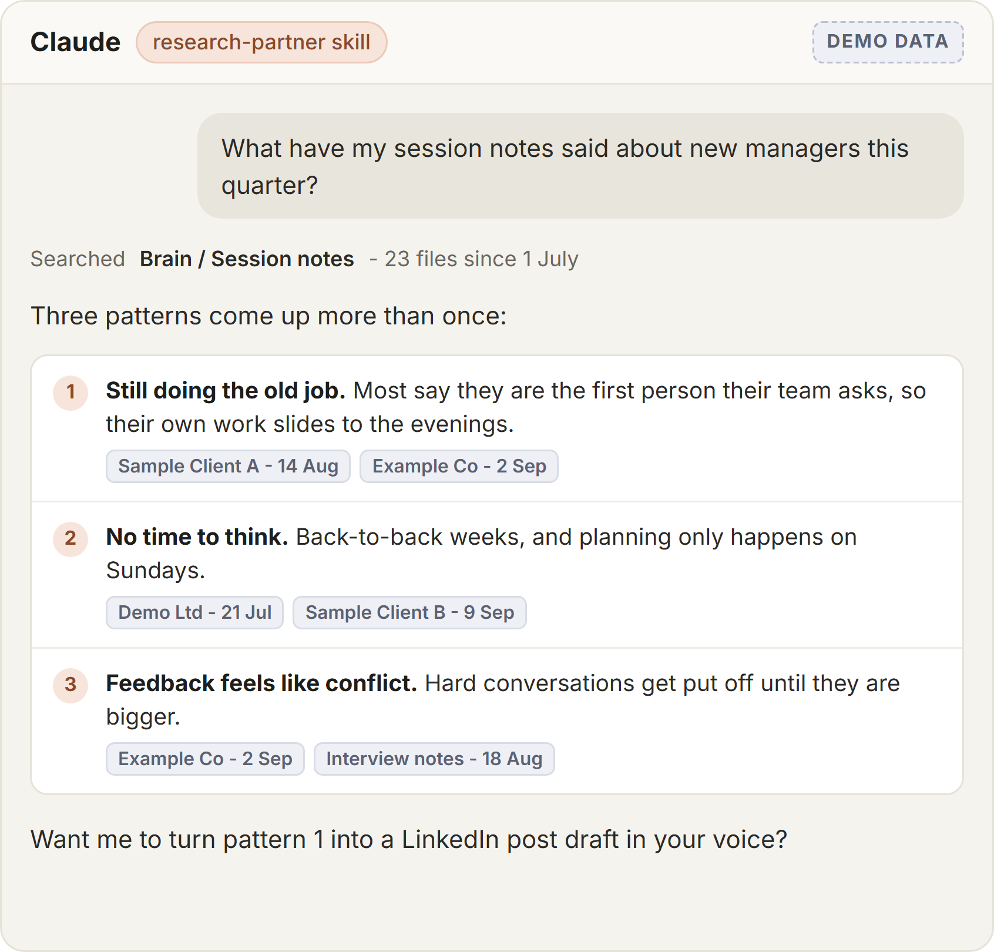Click the DEMO DATA badge
Screen dimensions: 994x952
pyautogui.click(x=888, y=42)
